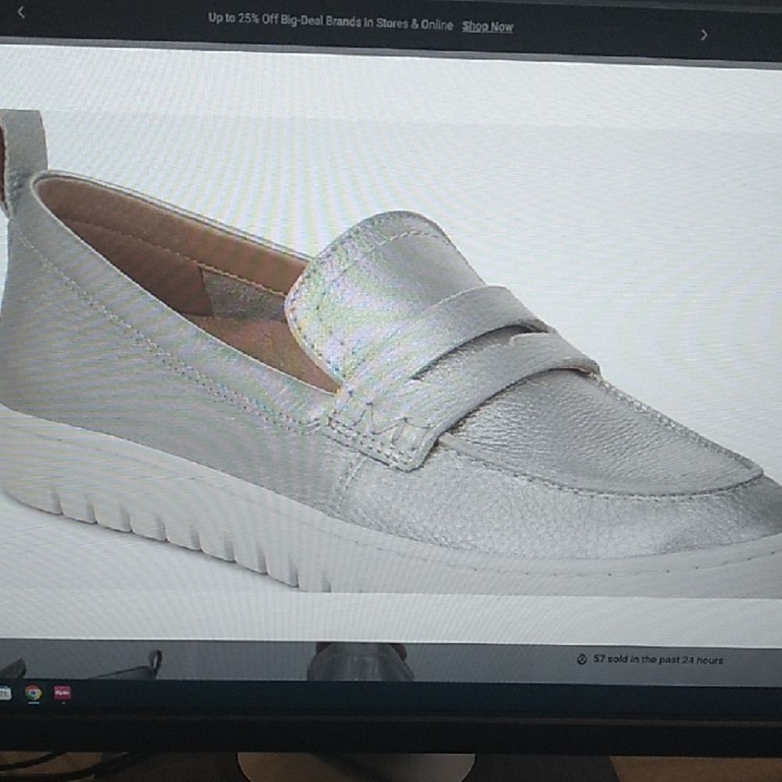Image resolution: width=782 pixels, height=782 pixels.
Task: Click the white ridged sole in the product image
Action: click(195, 524)
